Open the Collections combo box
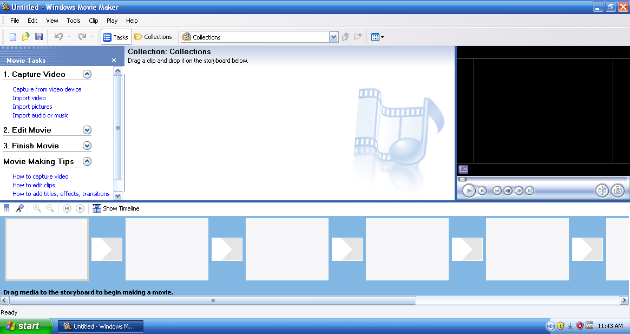The width and height of the screenshot is (630, 334). click(260, 37)
